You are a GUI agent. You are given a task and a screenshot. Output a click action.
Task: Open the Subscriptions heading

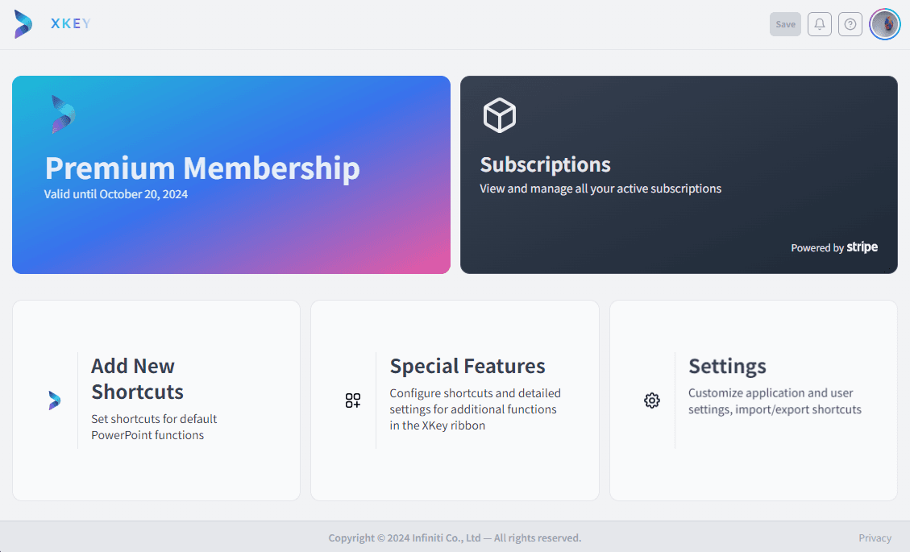click(545, 165)
